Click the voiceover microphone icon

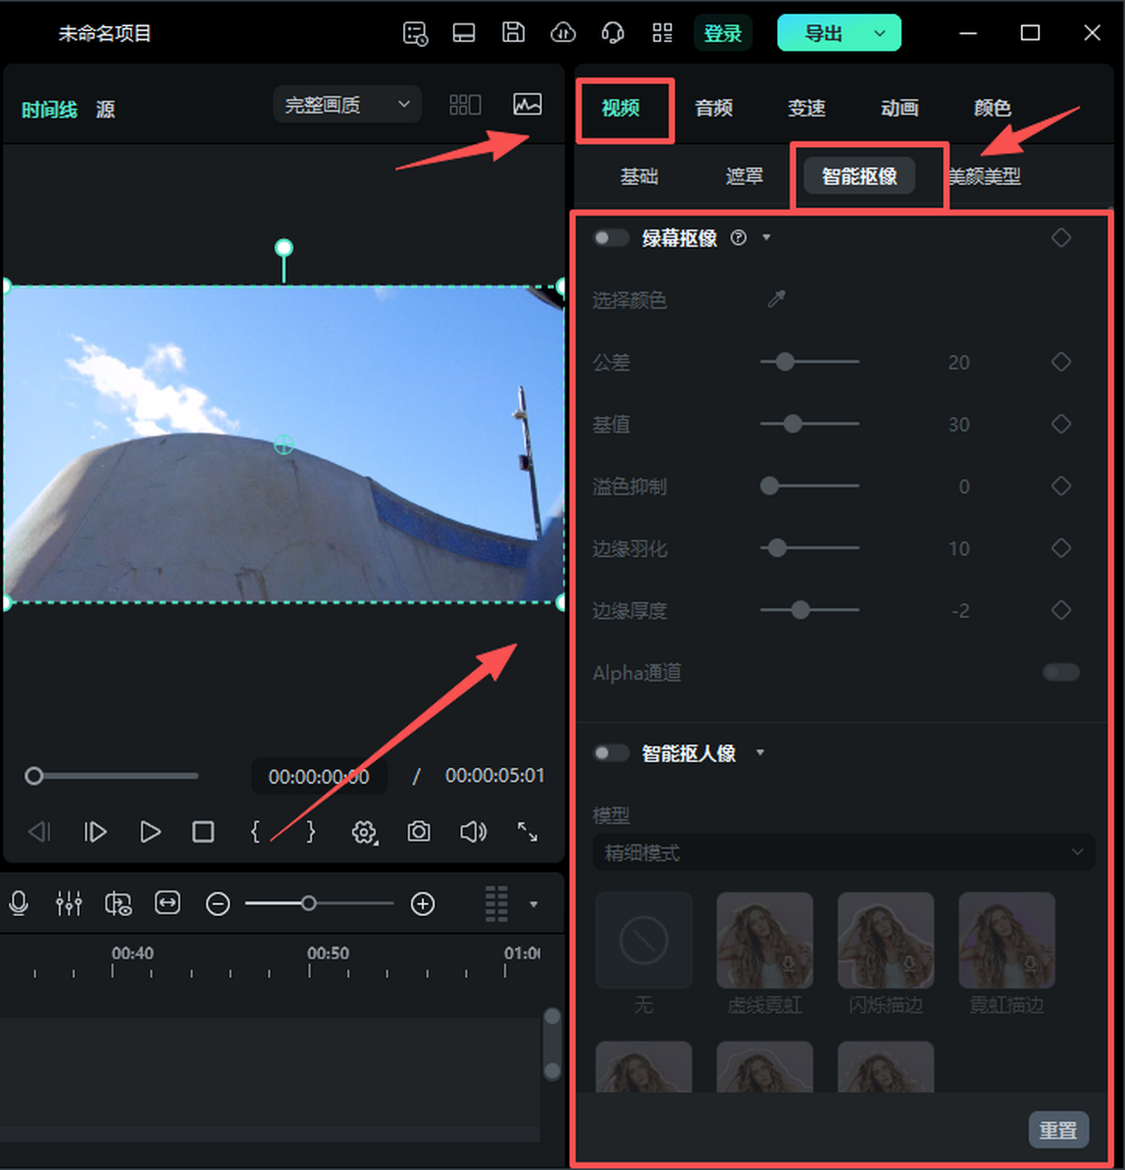pyautogui.click(x=19, y=903)
